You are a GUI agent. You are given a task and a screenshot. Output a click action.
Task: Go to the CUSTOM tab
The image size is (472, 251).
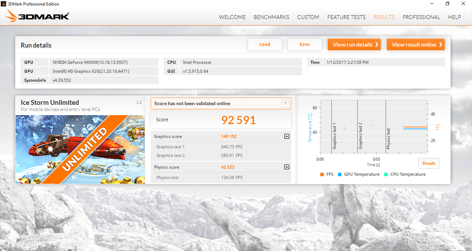pyautogui.click(x=308, y=17)
